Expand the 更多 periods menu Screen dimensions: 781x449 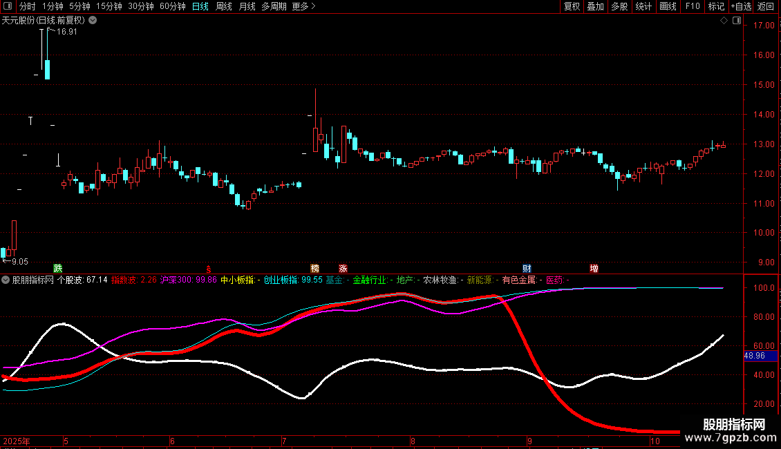point(303,6)
